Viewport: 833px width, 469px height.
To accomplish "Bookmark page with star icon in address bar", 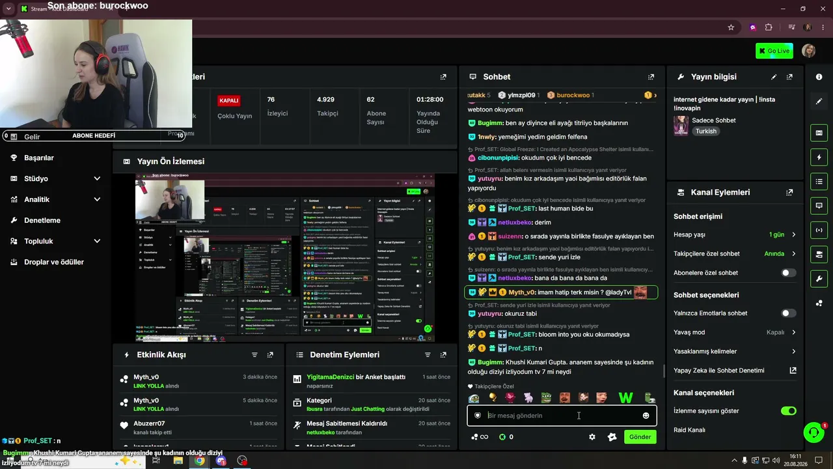I will coord(731,27).
